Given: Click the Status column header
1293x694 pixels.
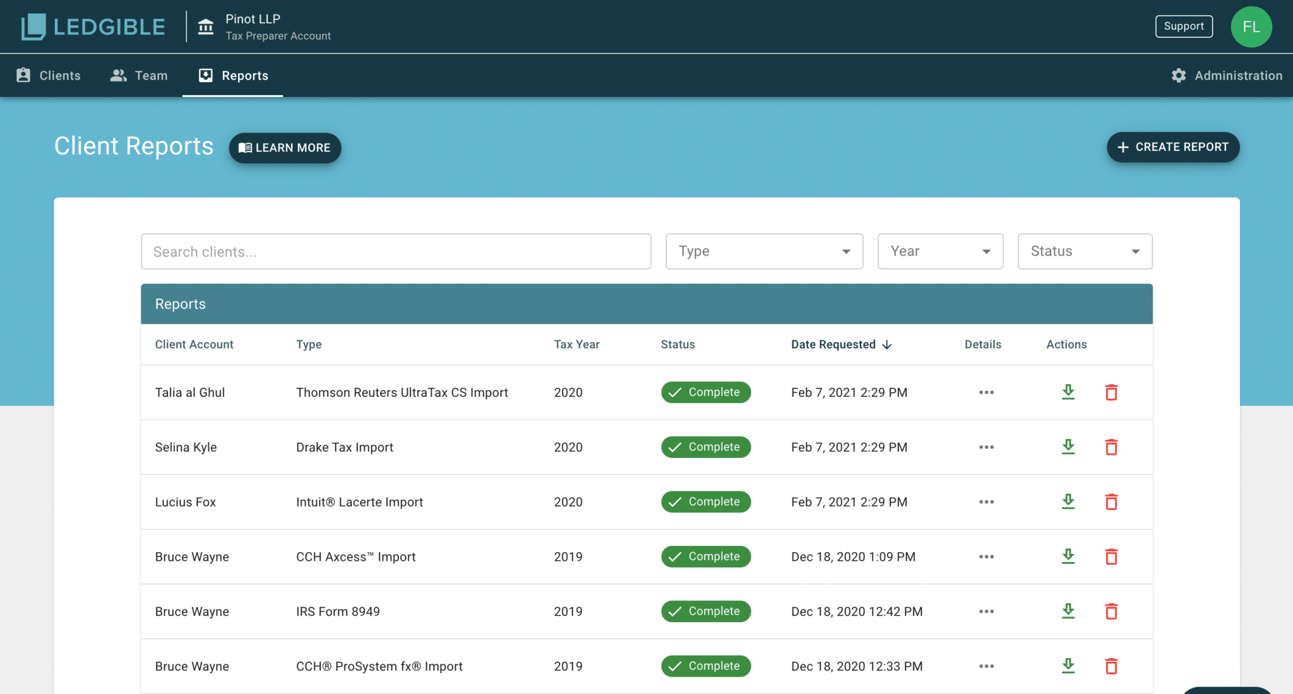Looking at the screenshot, I should tap(677, 344).
